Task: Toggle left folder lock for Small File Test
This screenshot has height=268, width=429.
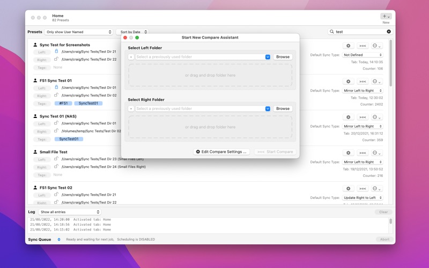Action: (x=56, y=158)
